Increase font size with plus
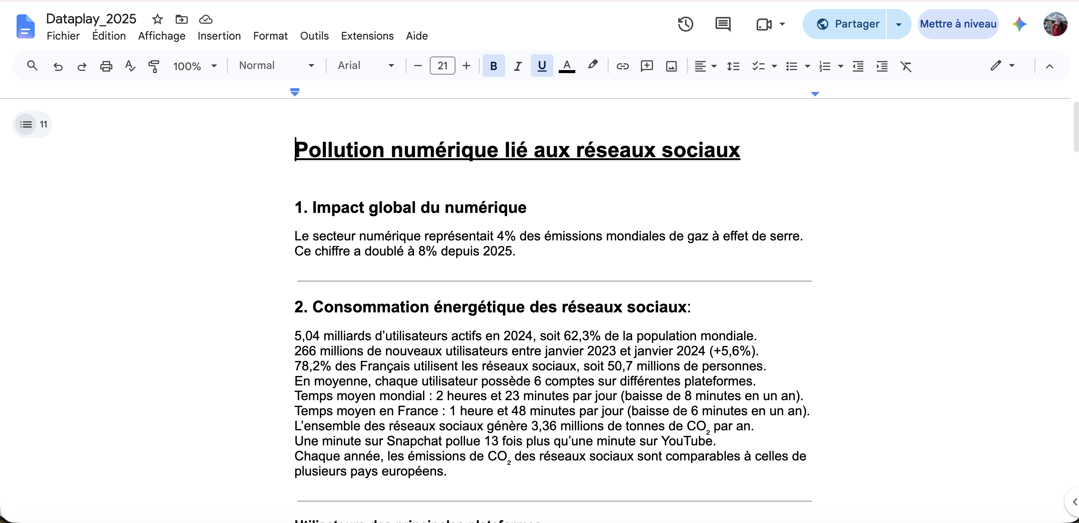The image size is (1079, 523). pyautogui.click(x=466, y=66)
